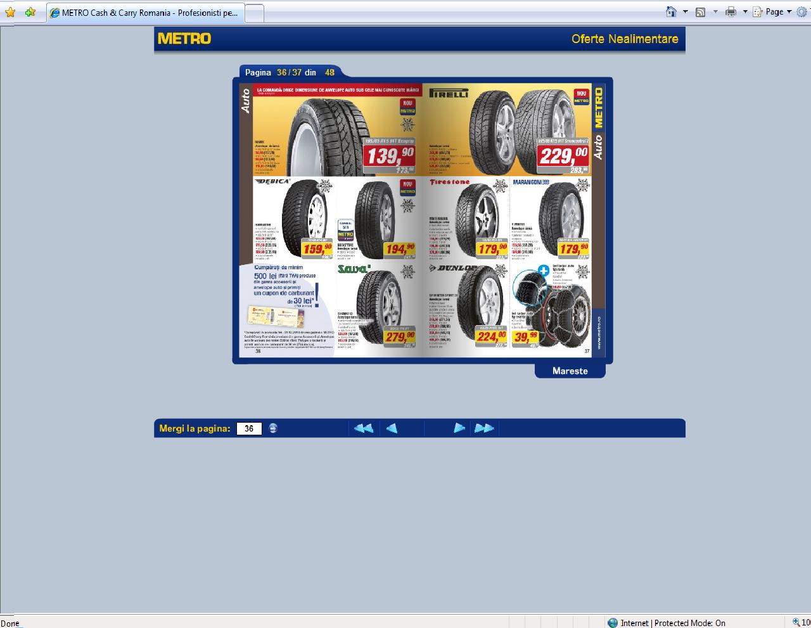This screenshot has width=811, height=628.
Task: Open a new blank browser tab
Action: point(254,13)
